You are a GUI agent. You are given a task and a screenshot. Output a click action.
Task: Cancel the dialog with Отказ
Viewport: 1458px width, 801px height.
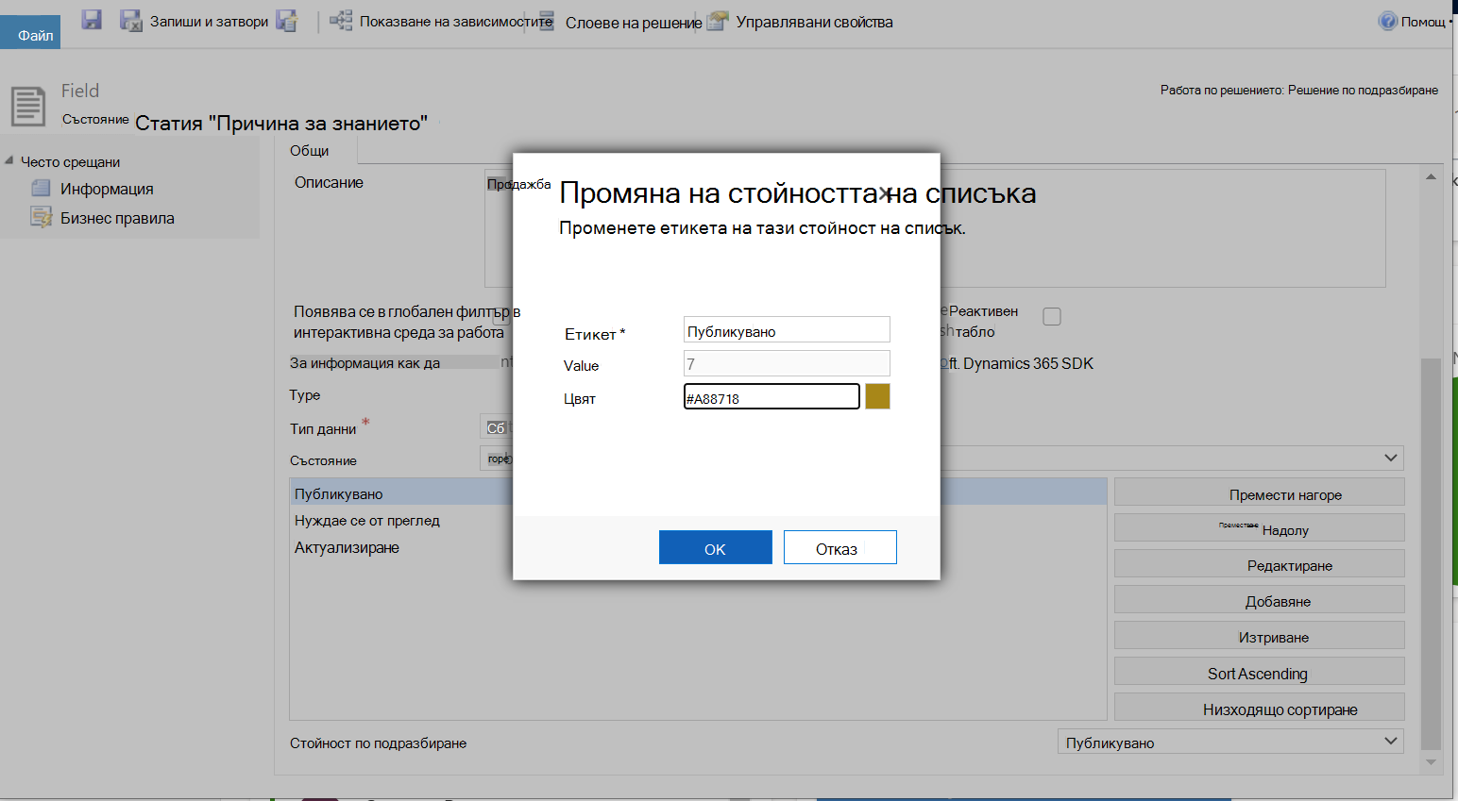tap(839, 547)
